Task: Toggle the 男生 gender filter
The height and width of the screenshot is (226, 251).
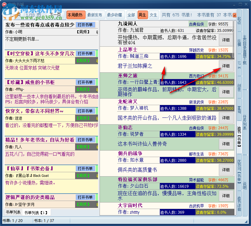Action: pos(143,15)
